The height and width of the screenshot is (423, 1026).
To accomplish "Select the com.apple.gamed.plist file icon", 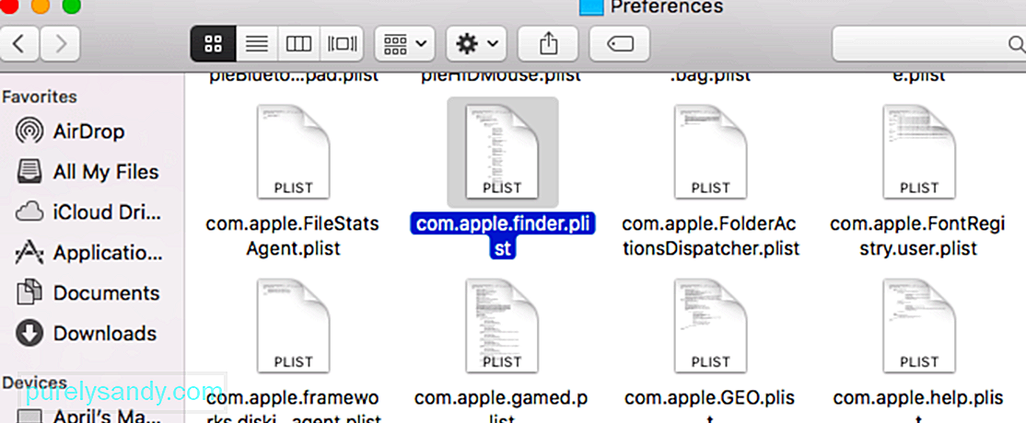I will 502,326.
